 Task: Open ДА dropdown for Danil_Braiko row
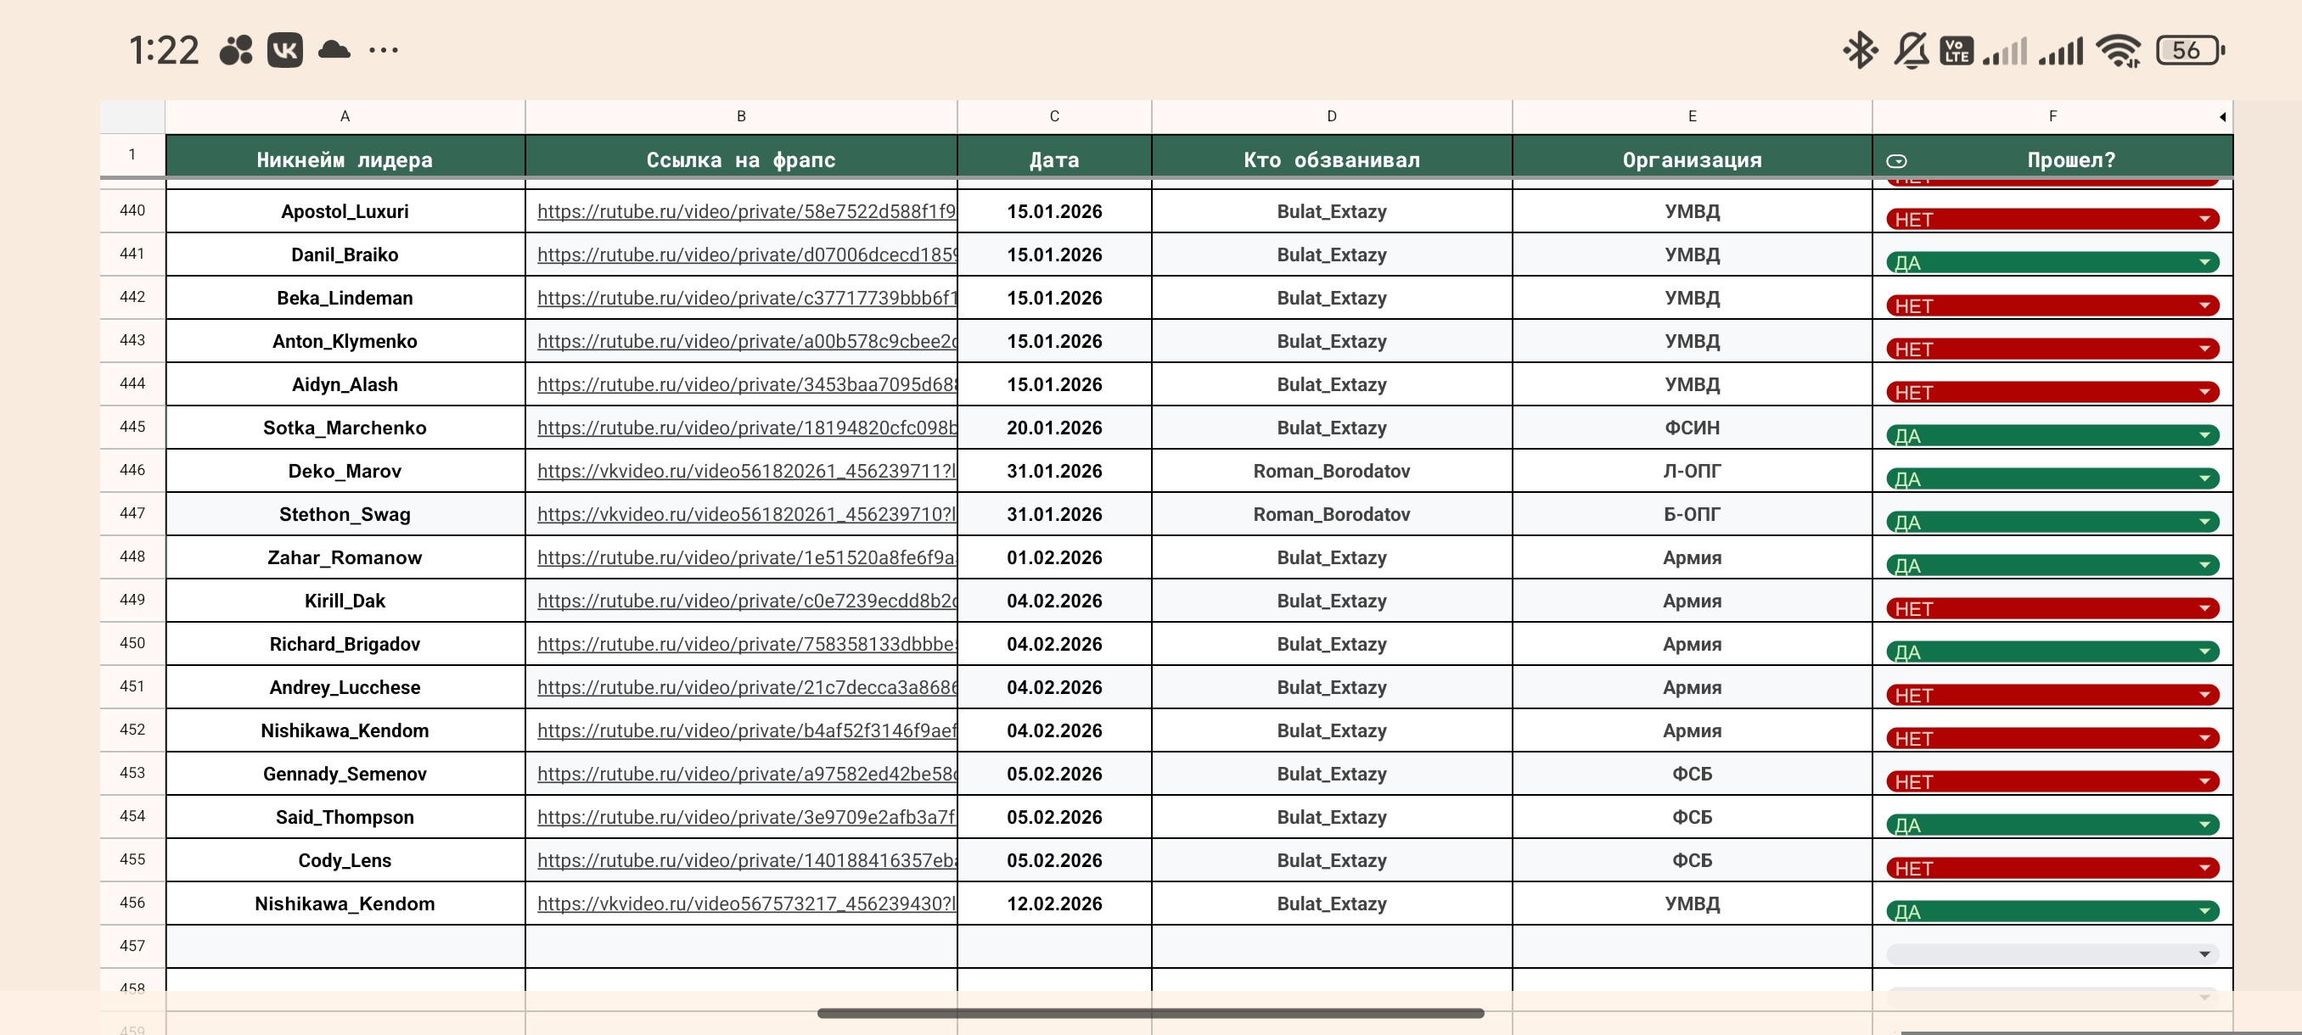click(2204, 262)
